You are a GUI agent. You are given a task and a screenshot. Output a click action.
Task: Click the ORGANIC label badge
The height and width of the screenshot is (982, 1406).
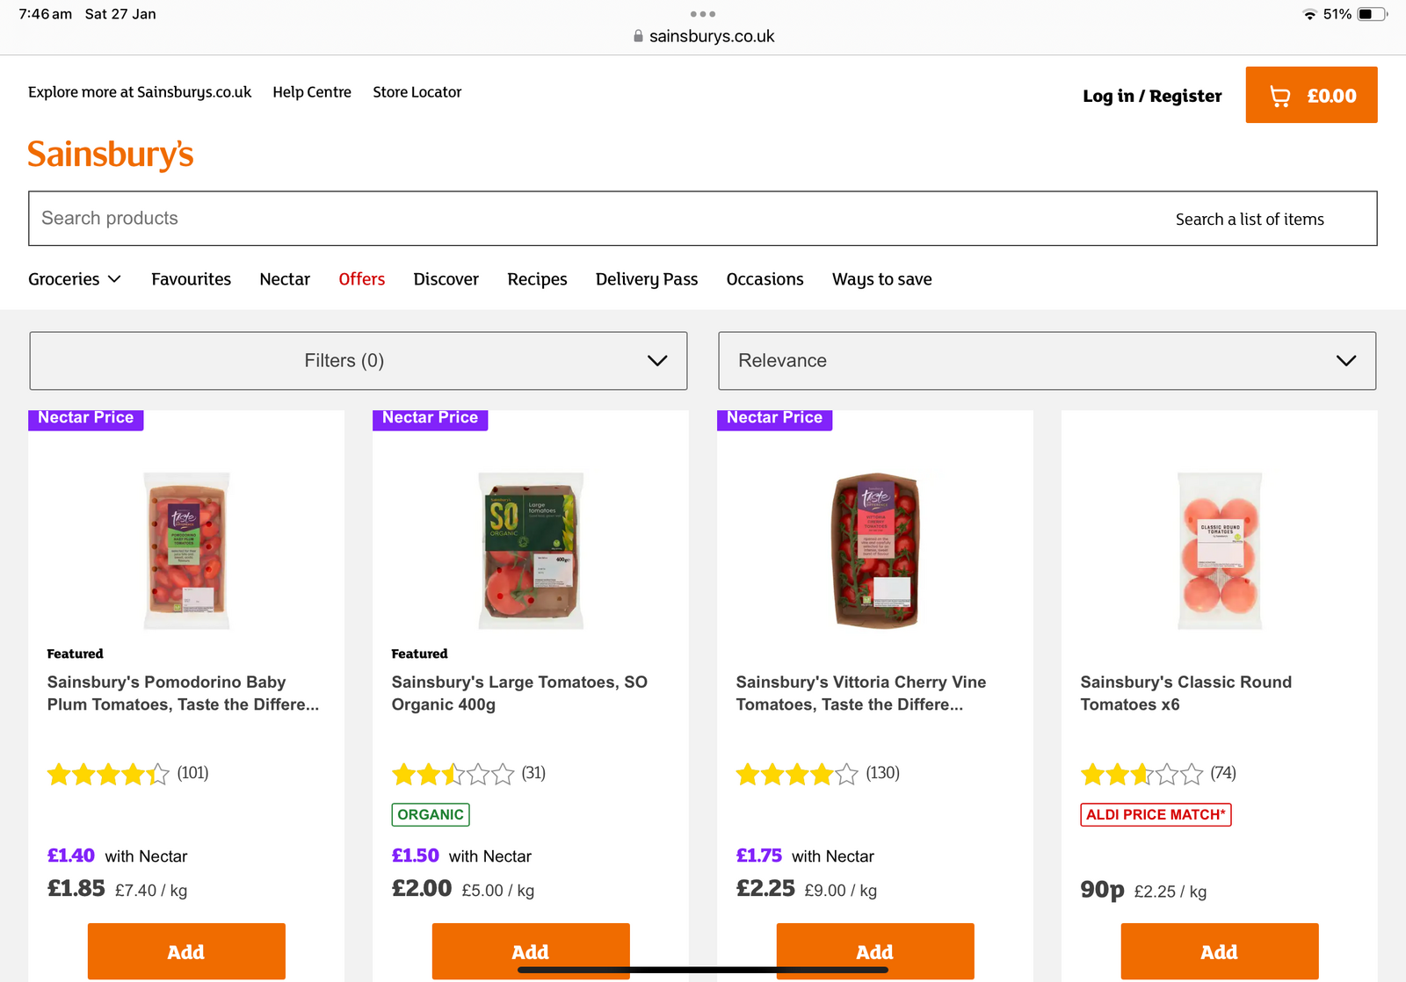click(x=431, y=815)
